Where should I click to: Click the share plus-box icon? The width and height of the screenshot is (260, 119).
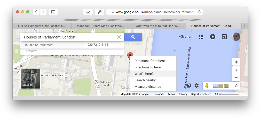[224, 37]
